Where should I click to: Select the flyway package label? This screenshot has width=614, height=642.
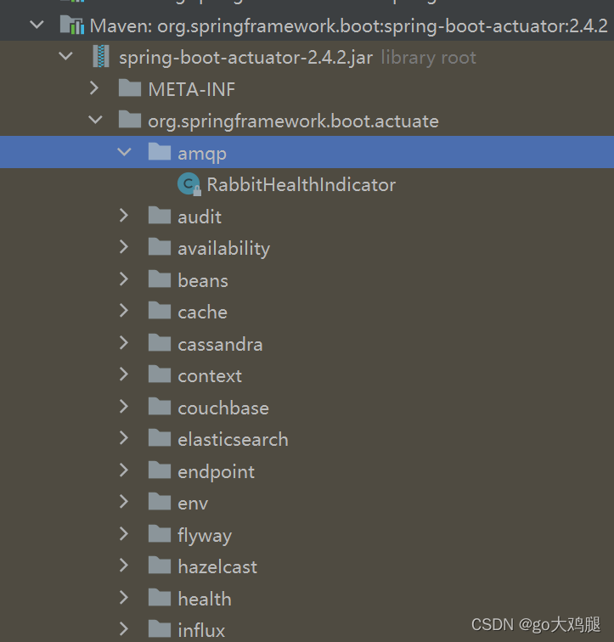(205, 536)
